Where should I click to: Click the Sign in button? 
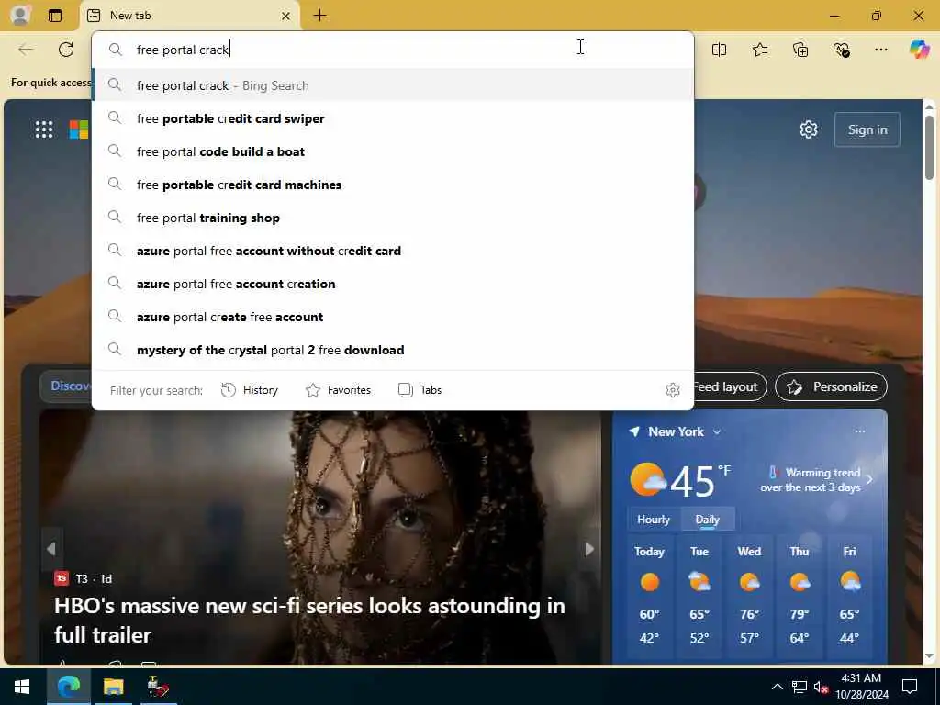867,129
